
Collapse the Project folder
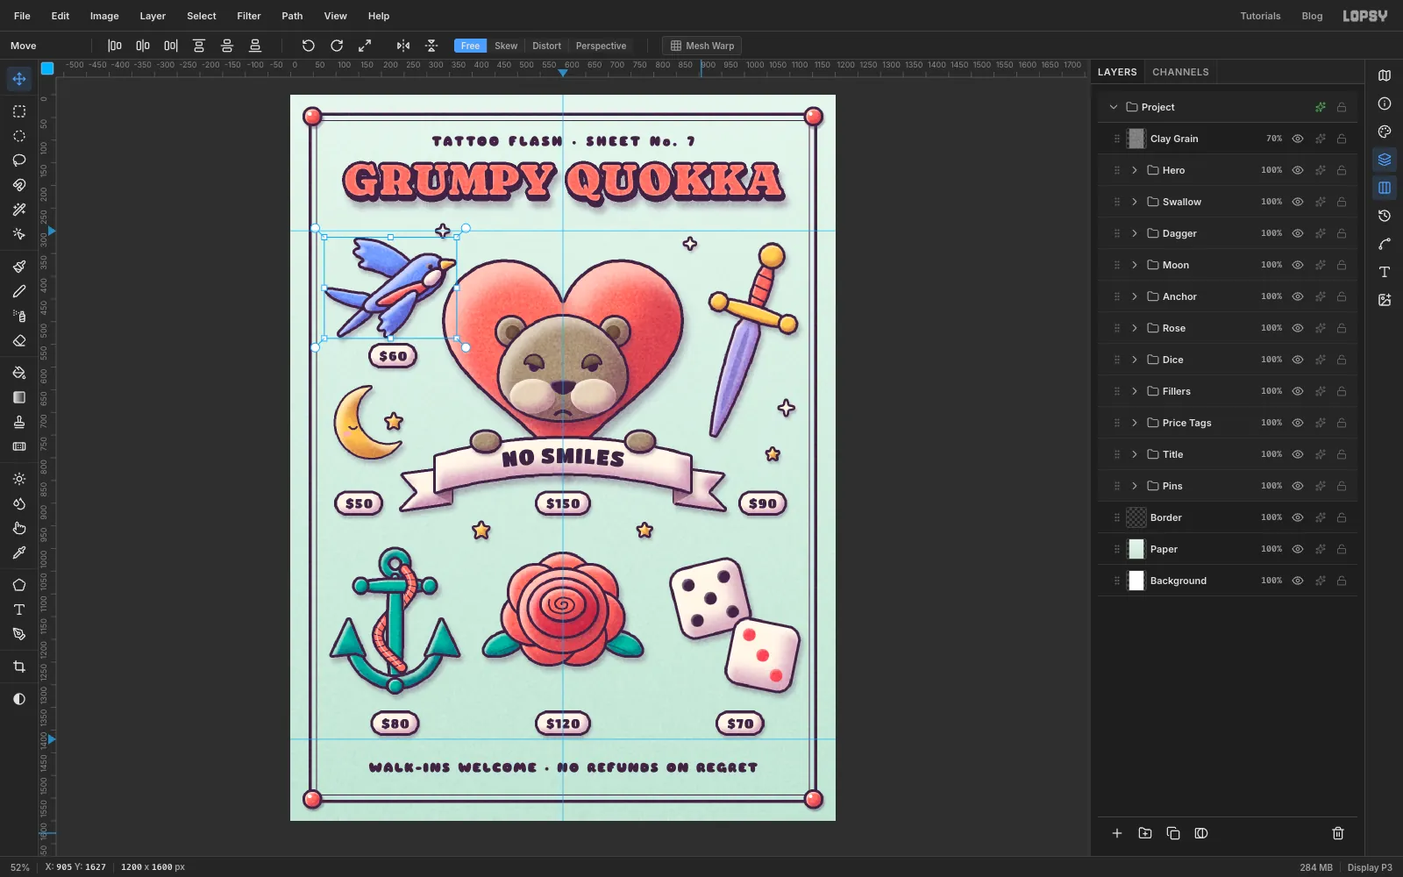click(x=1114, y=107)
